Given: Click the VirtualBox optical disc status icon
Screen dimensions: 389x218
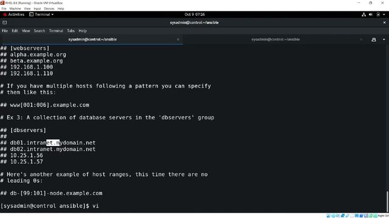Looking at the screenshot, I should pyautogui.click(x=333, y=216).
